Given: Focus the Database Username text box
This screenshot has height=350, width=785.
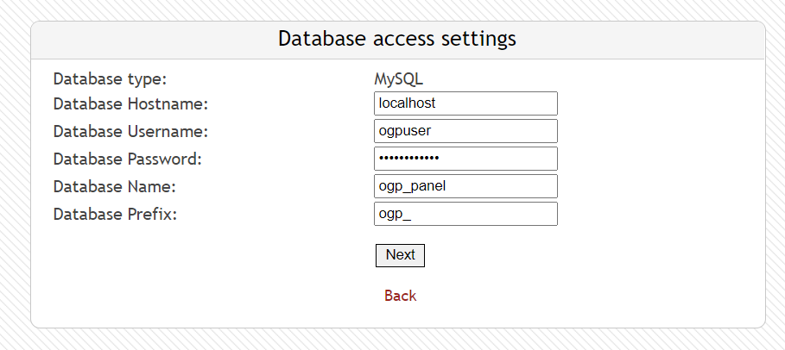Looking at the screenshot, I should coord(465,131).
